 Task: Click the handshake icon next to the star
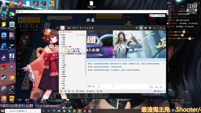pyautogui.click(x=87, y=28)
